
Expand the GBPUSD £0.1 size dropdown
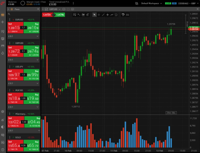coord(23,60)
